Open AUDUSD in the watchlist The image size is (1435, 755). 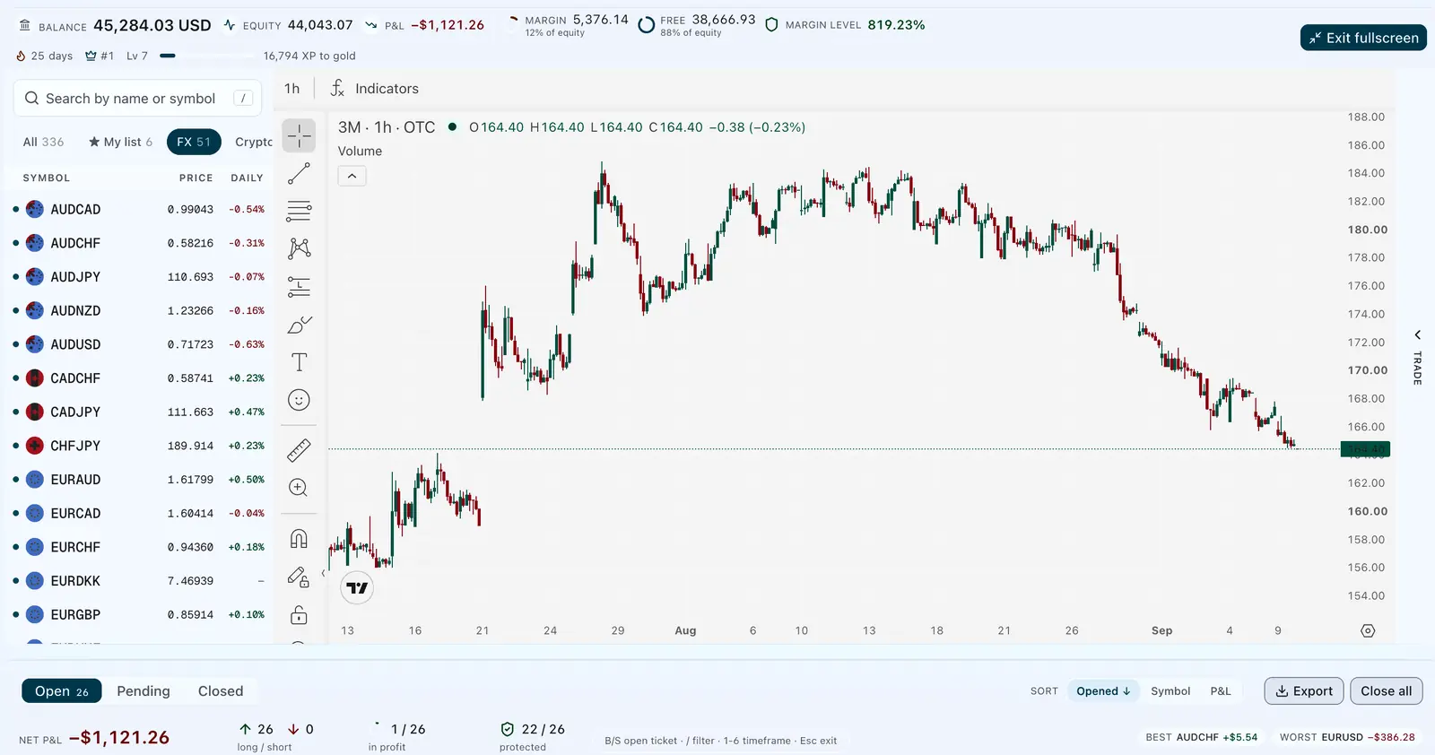point(137,344)
